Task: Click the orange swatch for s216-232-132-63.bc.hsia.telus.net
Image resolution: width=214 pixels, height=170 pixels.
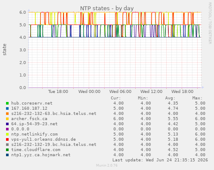Action: coord(7,114)
